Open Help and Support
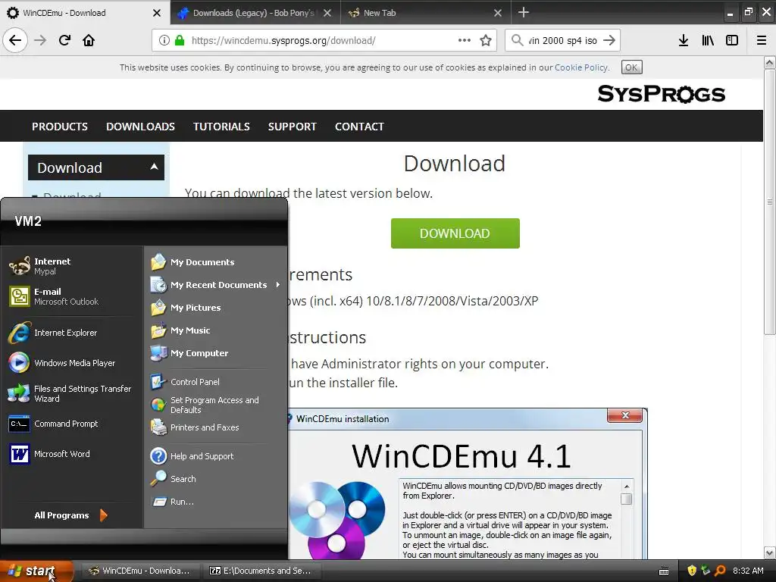 point(215,455)
